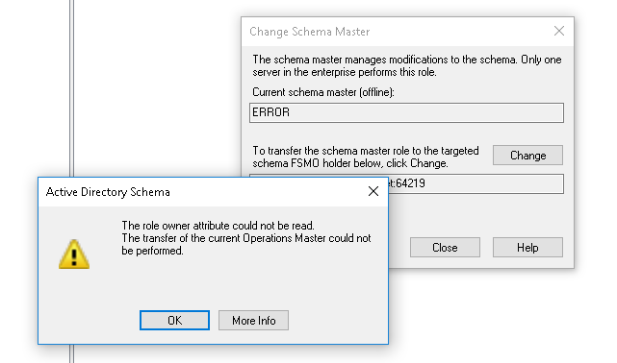This screenshot has width=617, height=363.
Task: Click the current schema master field showing ERROR
Action: pos(406,112)
